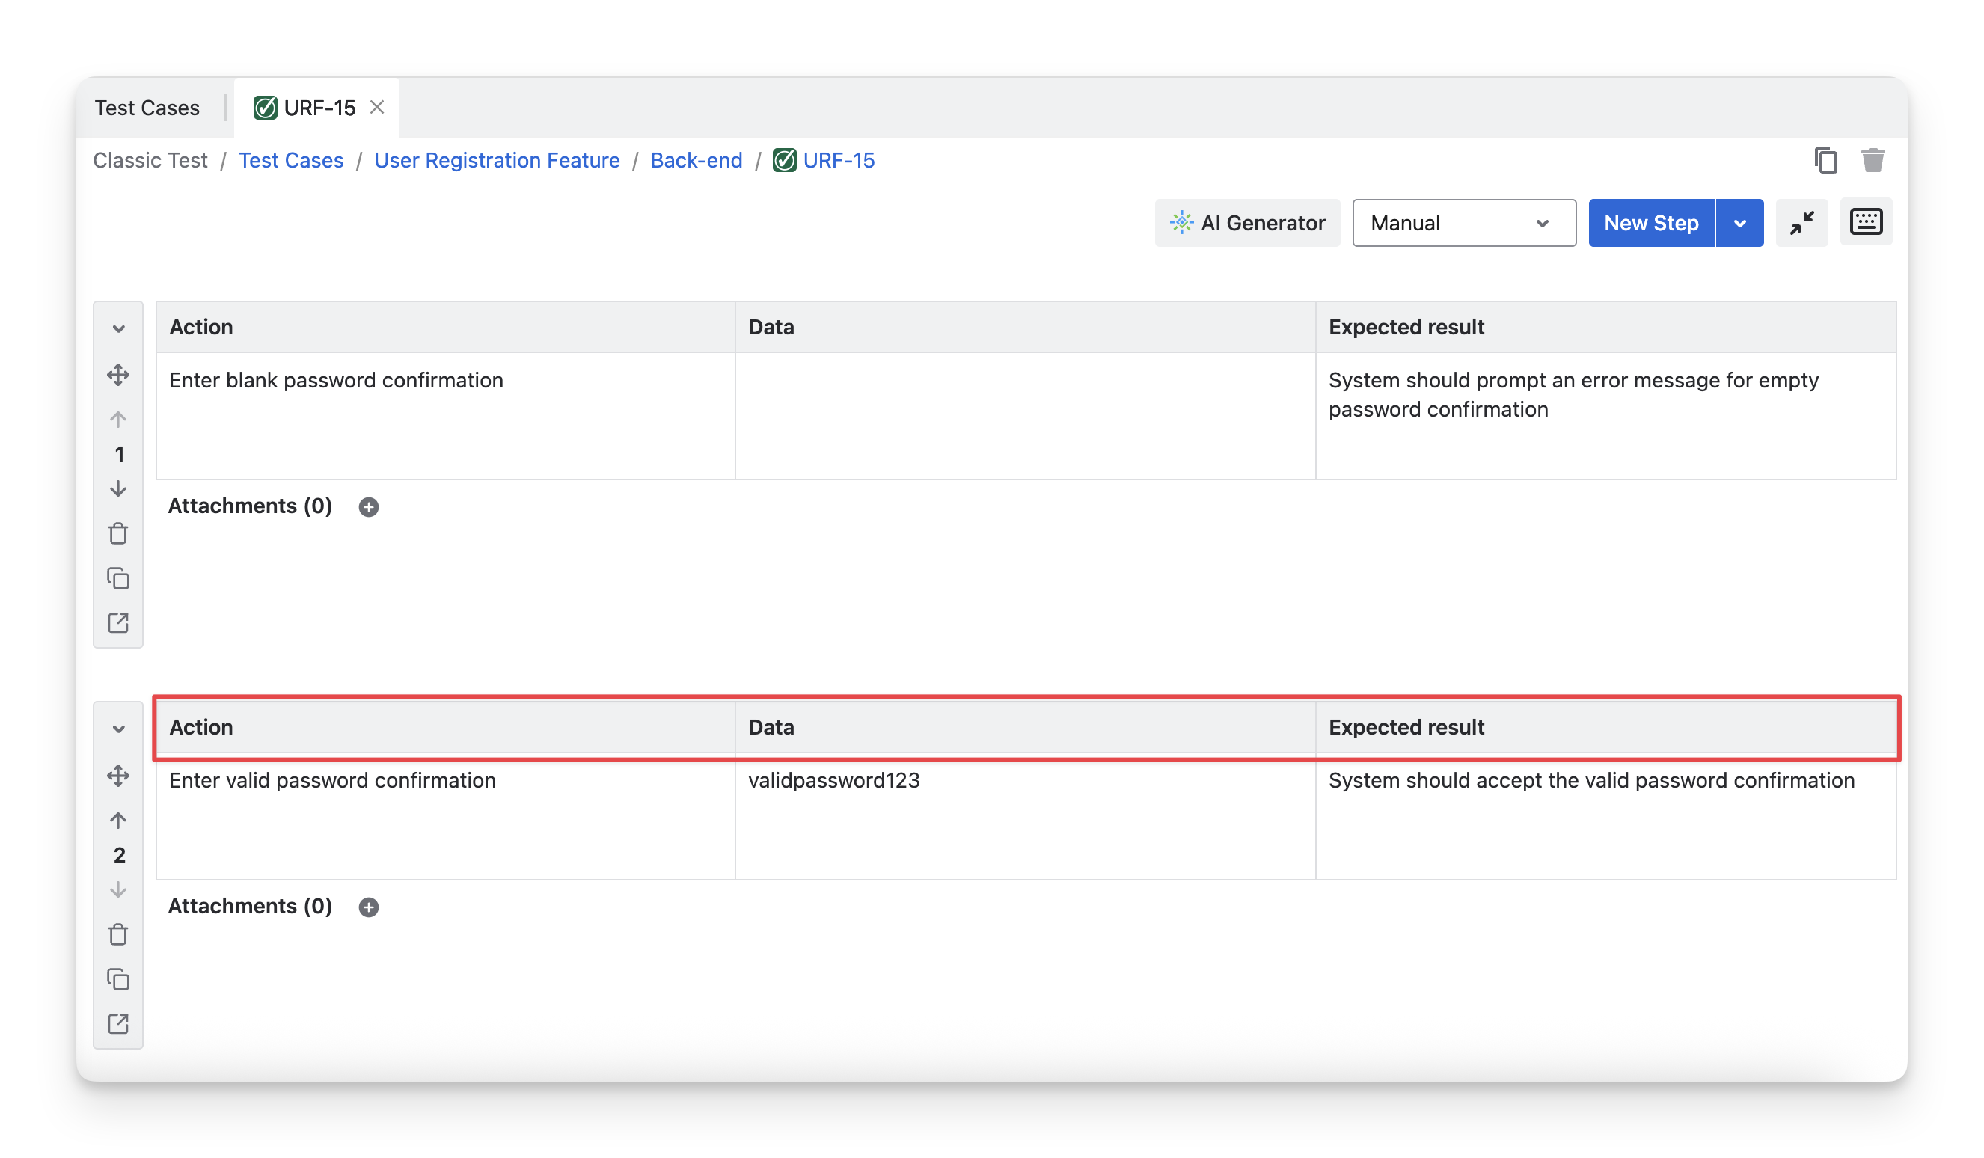Delete test case using top-right trash icon
This screenshot has height=1158, width=1984.
(1873, 161)
